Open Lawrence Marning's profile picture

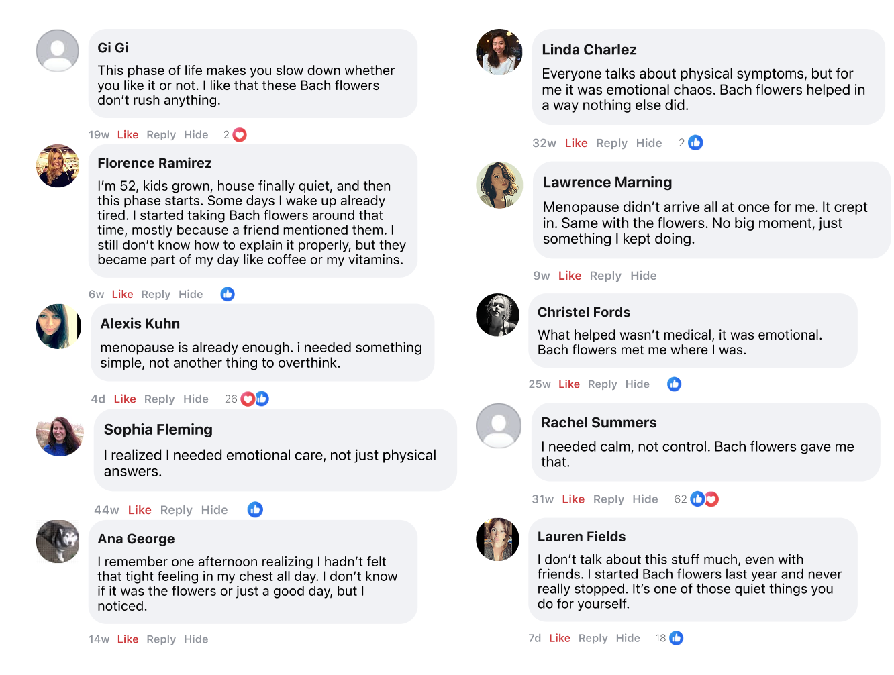pyautogui.click(x=499, y=185)
